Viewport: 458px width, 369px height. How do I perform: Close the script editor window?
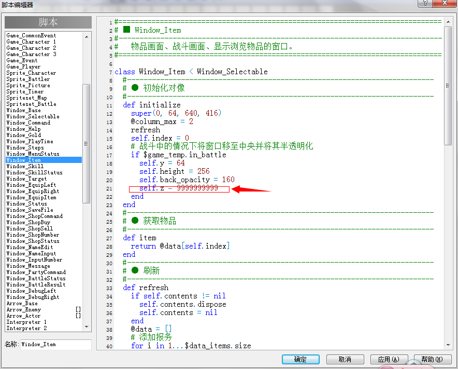(x=445, y=3)
